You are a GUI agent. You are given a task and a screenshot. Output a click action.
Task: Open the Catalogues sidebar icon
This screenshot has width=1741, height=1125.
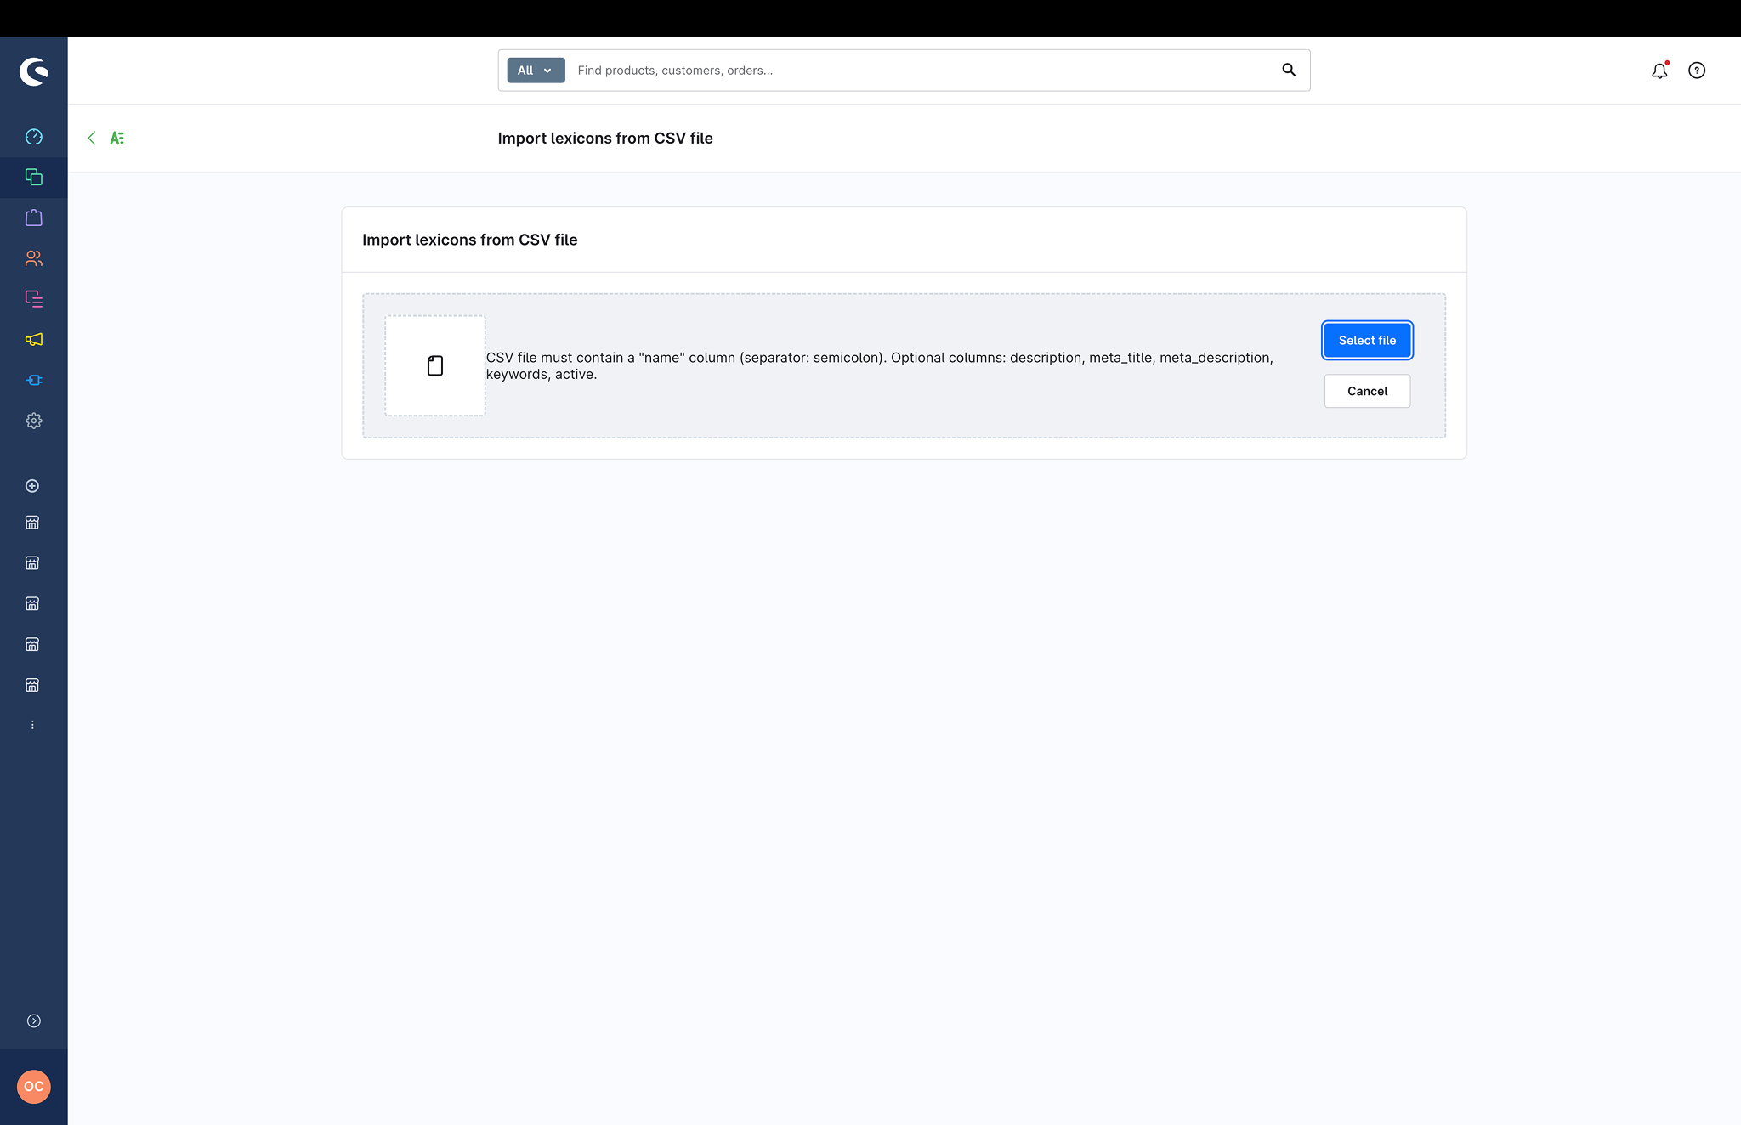pyautogui.click(x=34, y=177)
